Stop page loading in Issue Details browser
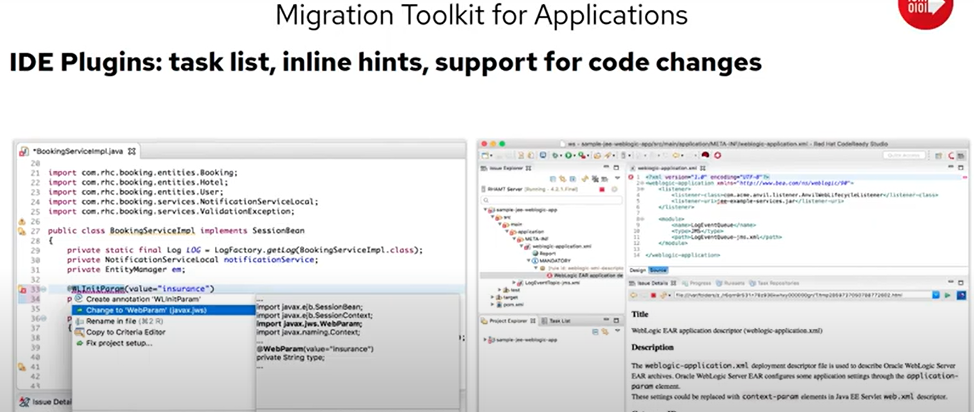 (x=653, y=295)
